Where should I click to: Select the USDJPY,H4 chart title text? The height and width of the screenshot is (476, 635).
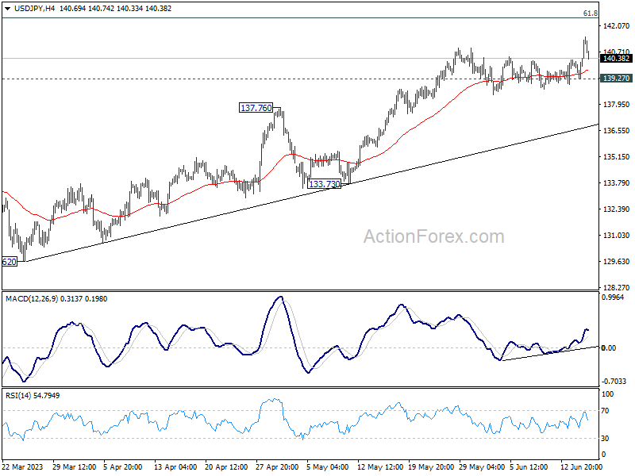(x=35, y=9)
